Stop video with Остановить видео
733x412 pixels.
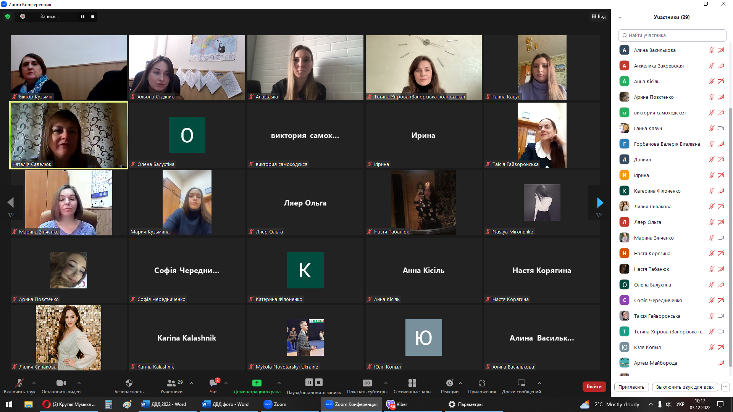(61, 383)
